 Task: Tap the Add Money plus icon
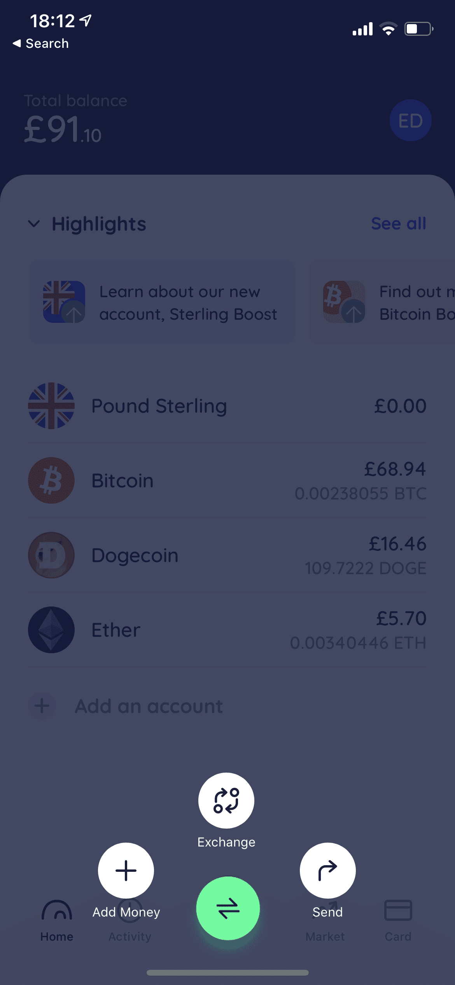126,870
